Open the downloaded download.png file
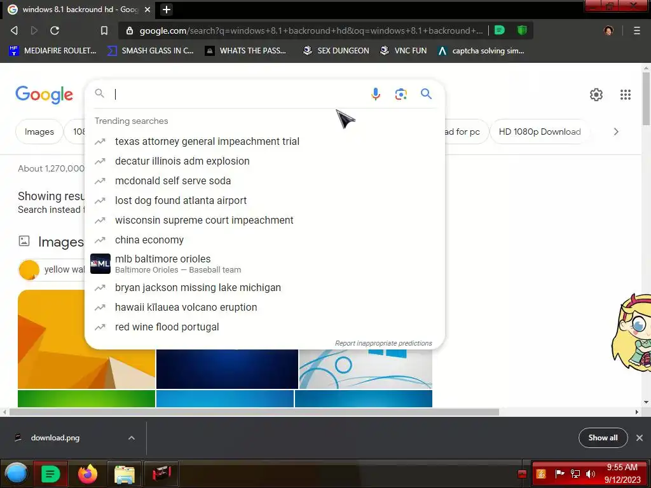This screenshot has height=488, width=651. [x=55, y=438]
